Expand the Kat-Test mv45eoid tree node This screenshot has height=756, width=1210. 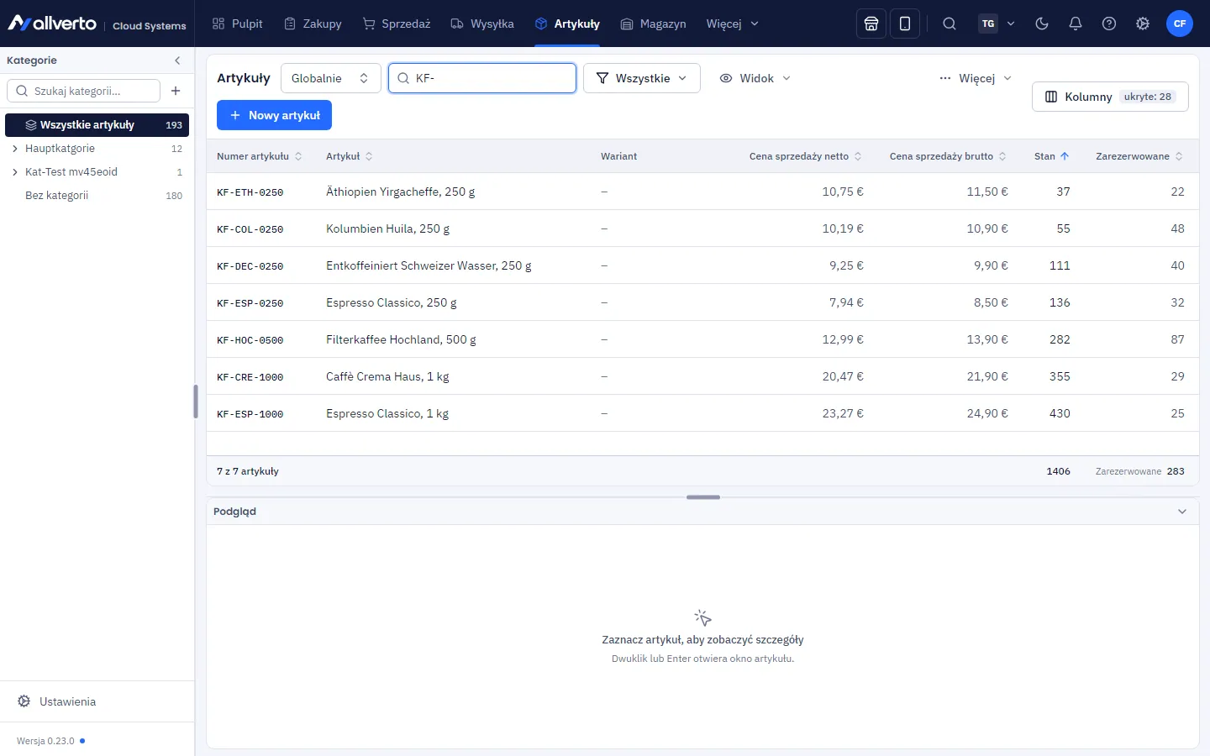click(x=15, y=172)
